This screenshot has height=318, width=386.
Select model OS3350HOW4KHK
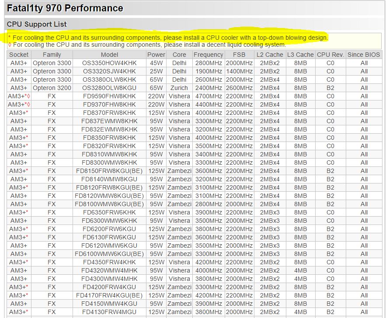coord(109,63)
